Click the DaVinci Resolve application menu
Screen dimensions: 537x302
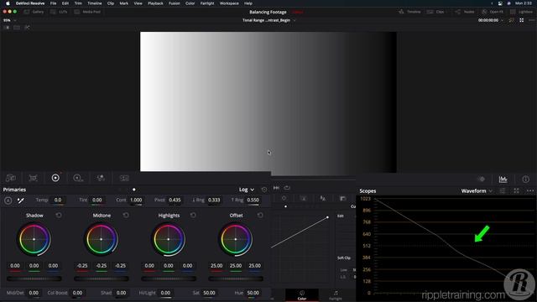pyautogui.click(x=30, y=3)
